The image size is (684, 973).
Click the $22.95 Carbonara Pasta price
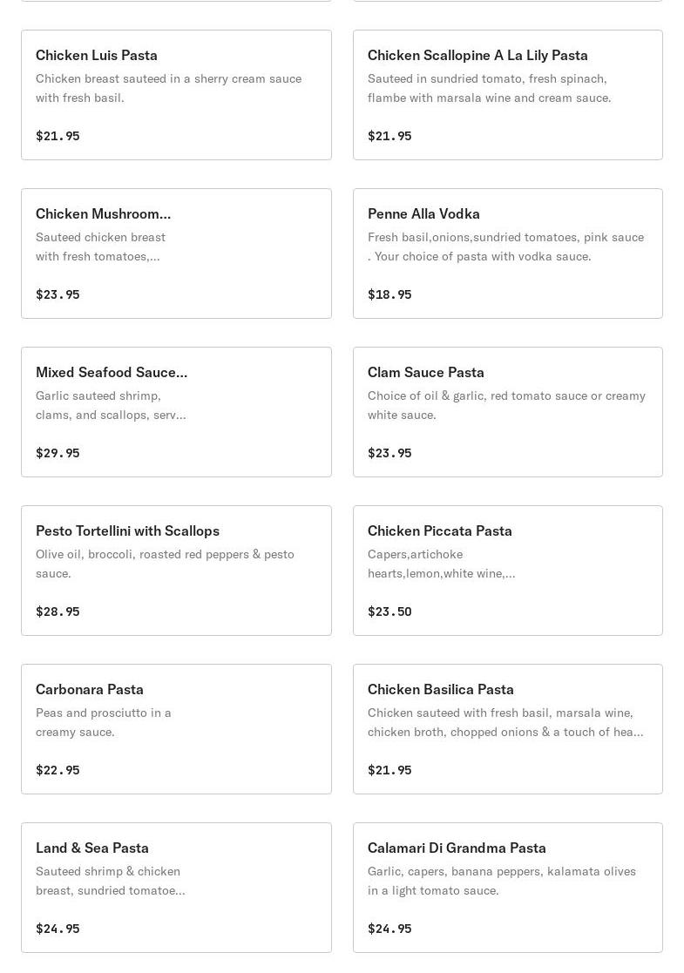coord(58,770)
